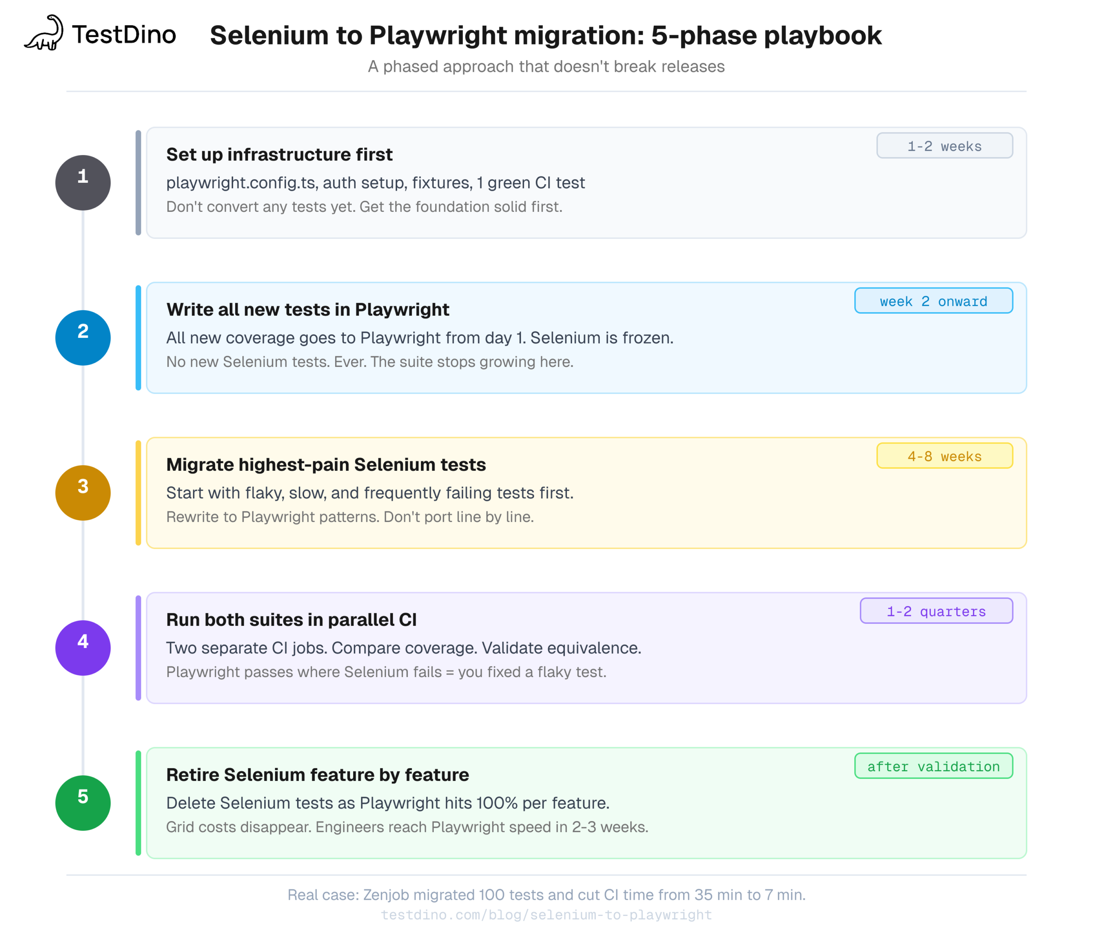Click the 'after validation' green badge
This screenshot has height=936, width=1093.
click(933, 766)
